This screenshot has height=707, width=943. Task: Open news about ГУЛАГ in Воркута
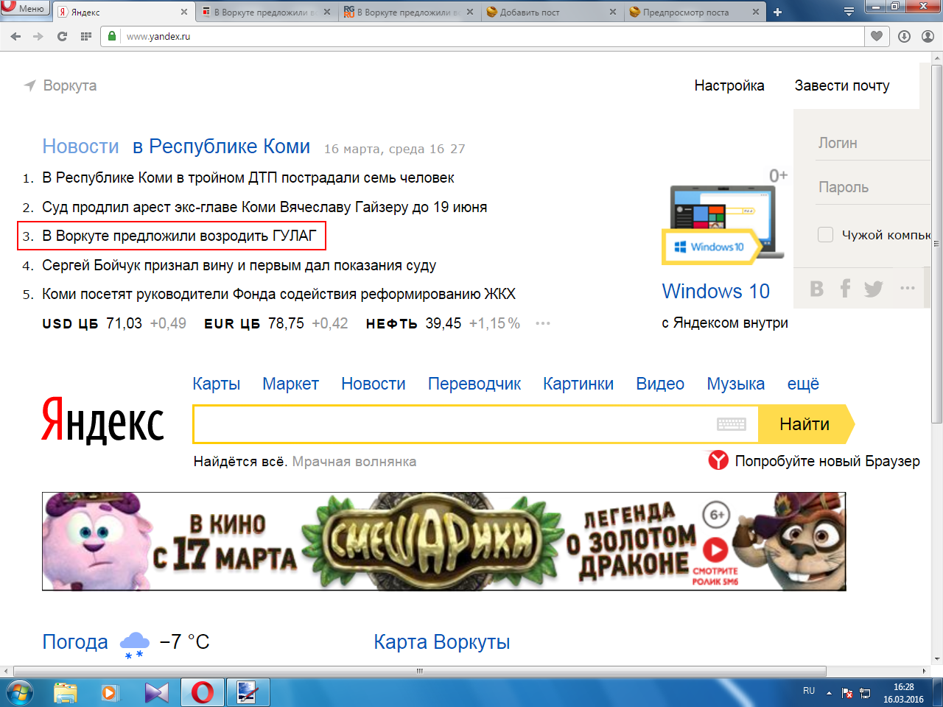coord(179,236)
